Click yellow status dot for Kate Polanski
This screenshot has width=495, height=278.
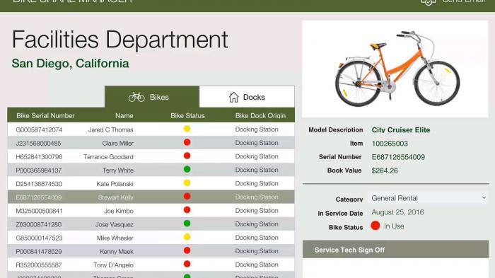coord(187,183)
